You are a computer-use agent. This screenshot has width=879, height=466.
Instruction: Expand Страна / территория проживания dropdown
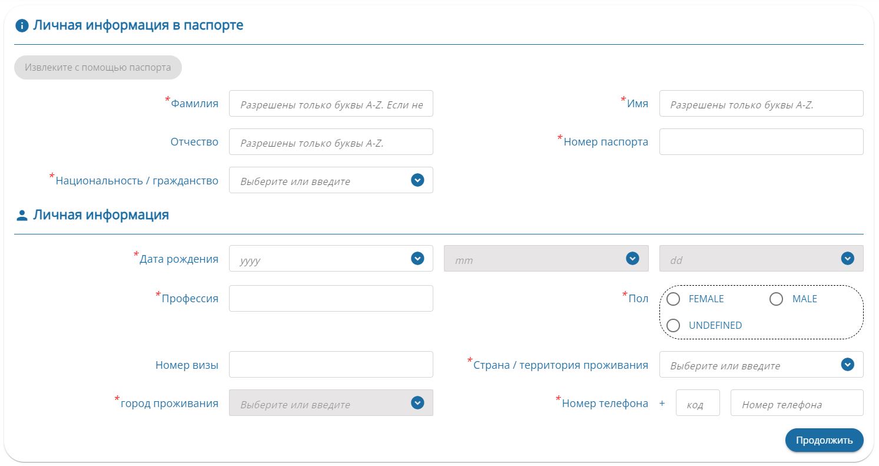761,365
